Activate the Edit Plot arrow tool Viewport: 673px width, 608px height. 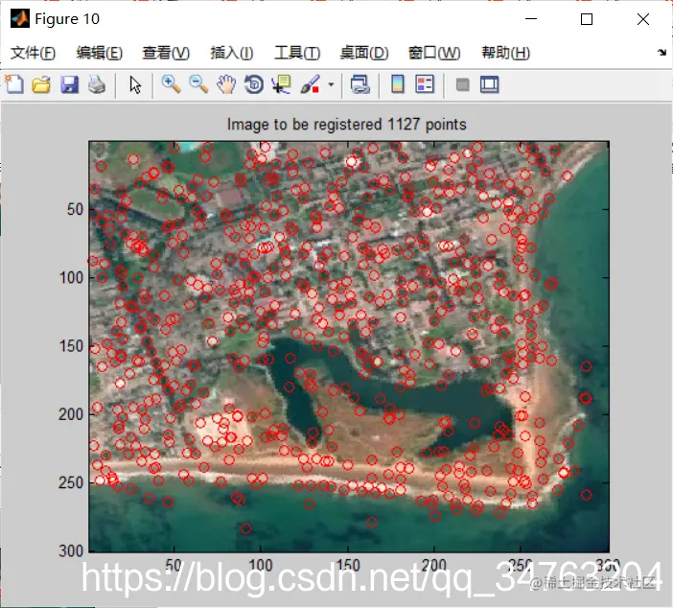(x=135, y=84)
